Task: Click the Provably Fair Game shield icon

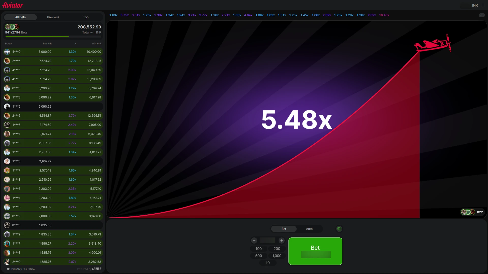Action: 8,269
